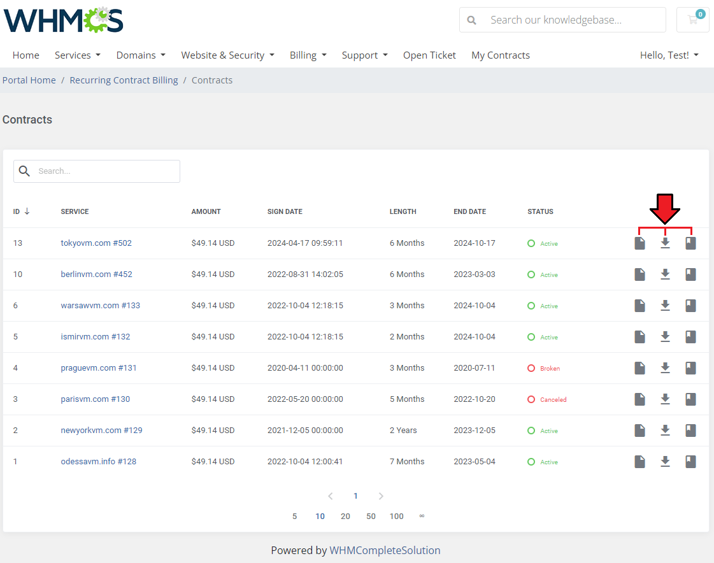This screenshot has width=714, height=563.
Task: Open the Open Ticket page
Action: 429,55
